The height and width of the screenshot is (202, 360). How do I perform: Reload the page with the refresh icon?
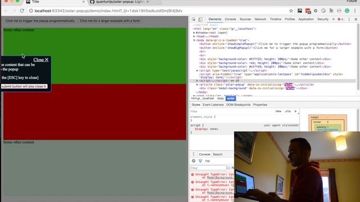coord(22,11)
